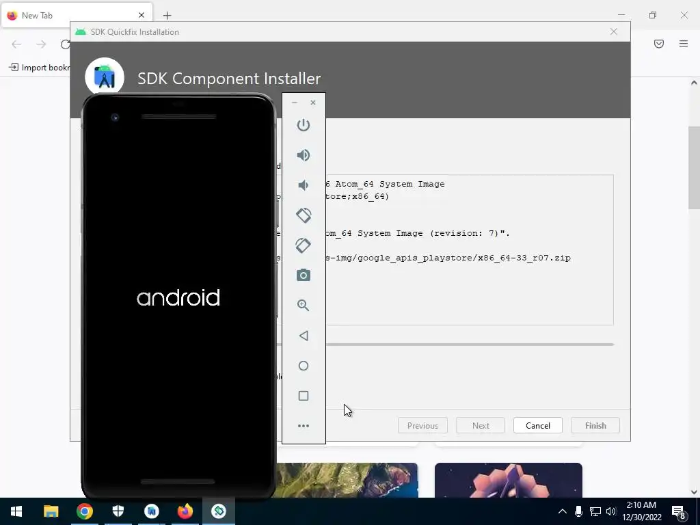Open notification center with 8 alerts
This screenshot has height=525, width=700.
[679, 511]
